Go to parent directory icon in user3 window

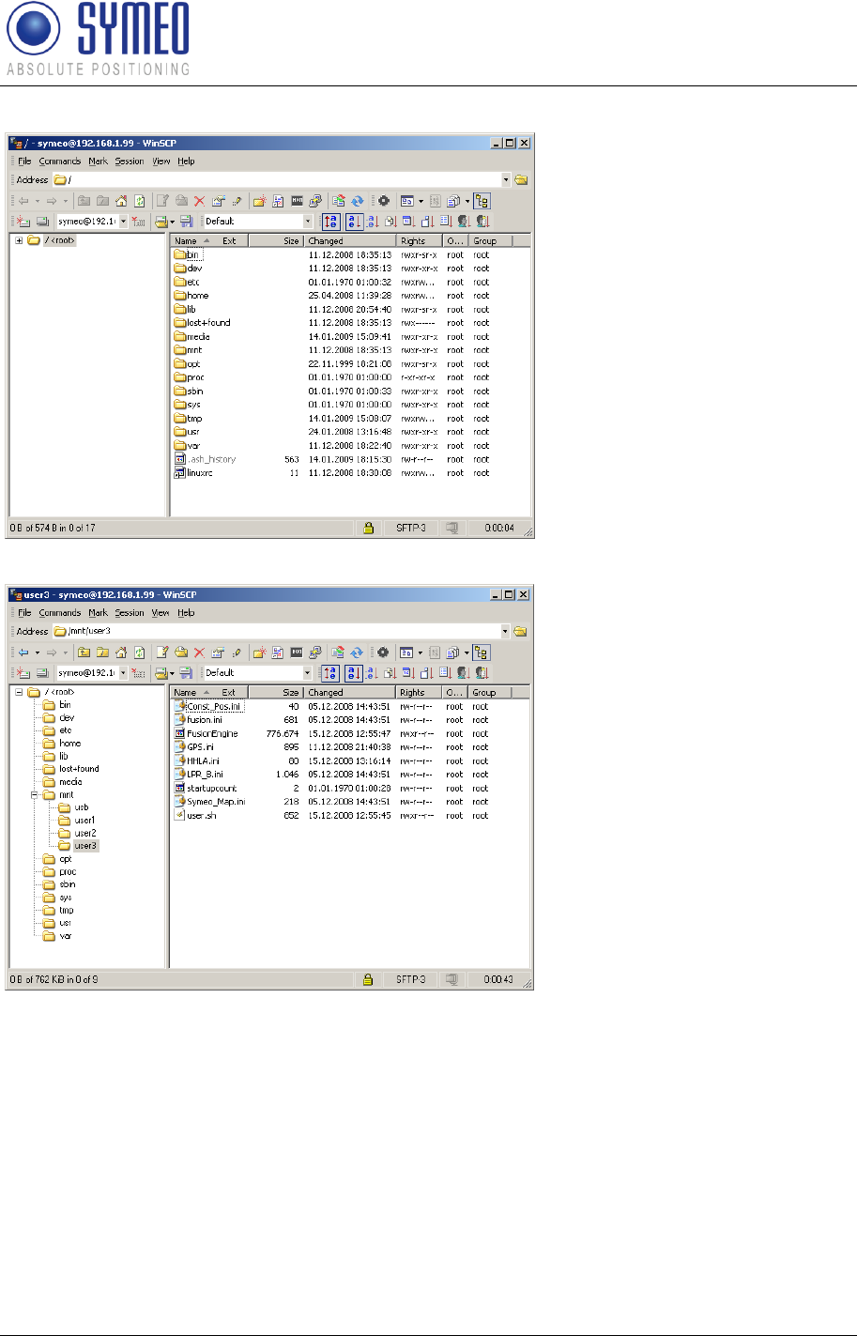pos(84,653)
